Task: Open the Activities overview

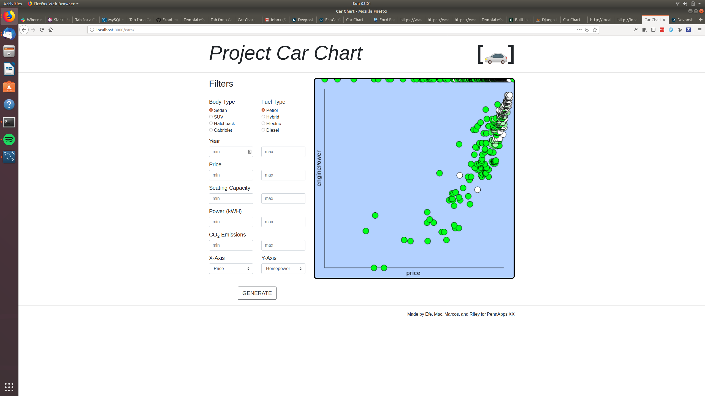Action: pos(13,4)
